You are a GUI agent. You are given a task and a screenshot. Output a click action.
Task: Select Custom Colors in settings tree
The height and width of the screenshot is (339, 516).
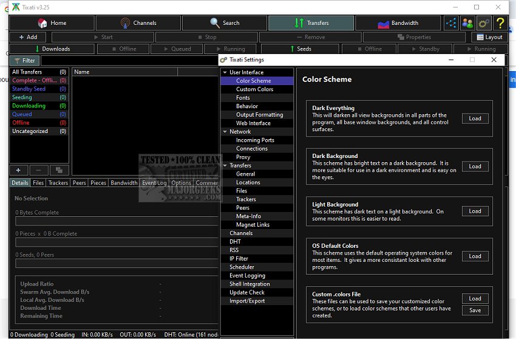(254, 89)
